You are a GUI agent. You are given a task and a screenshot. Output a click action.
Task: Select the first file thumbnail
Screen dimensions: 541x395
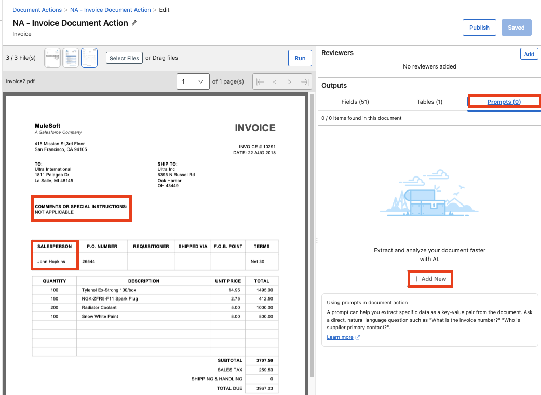(x=52, y=58)
